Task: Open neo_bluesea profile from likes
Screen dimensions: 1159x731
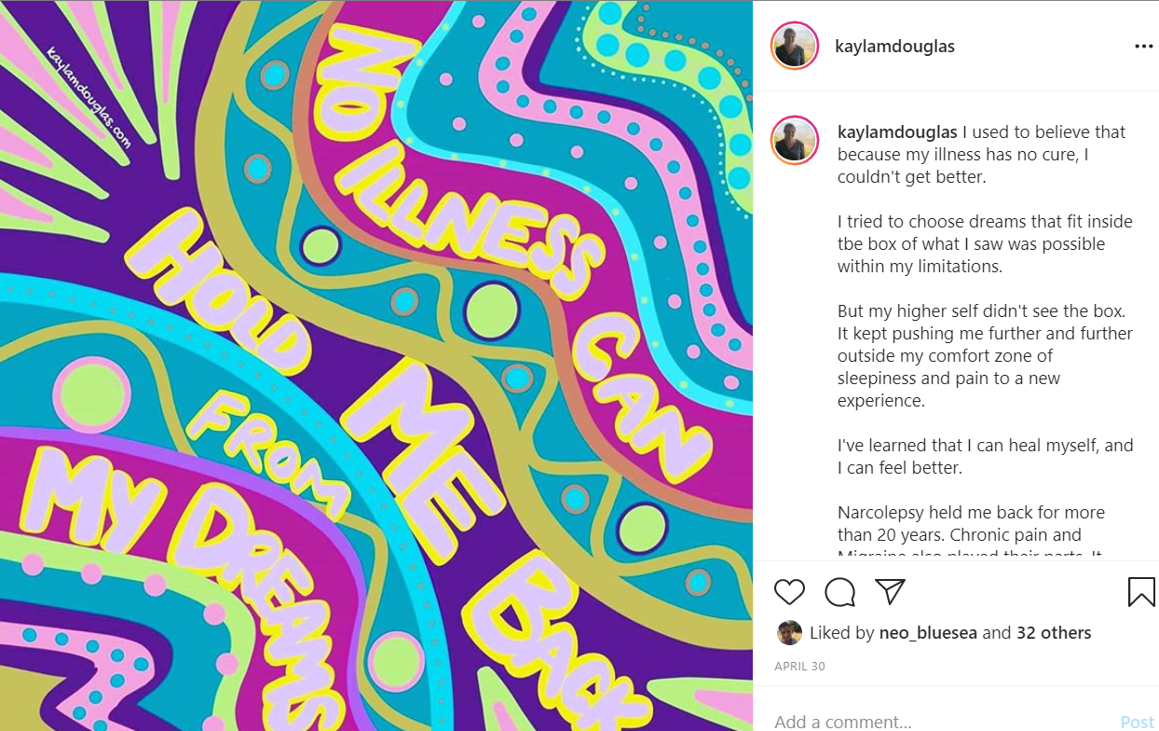Action: pyautogui.click(x=928, y=633)
